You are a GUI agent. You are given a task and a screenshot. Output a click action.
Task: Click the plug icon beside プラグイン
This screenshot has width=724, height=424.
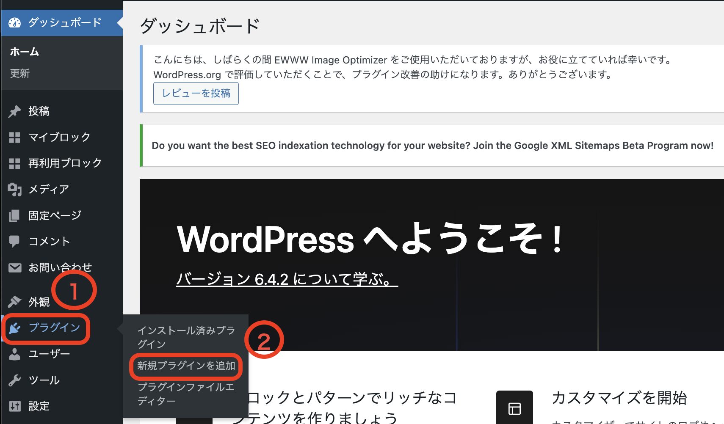(15, 328)
